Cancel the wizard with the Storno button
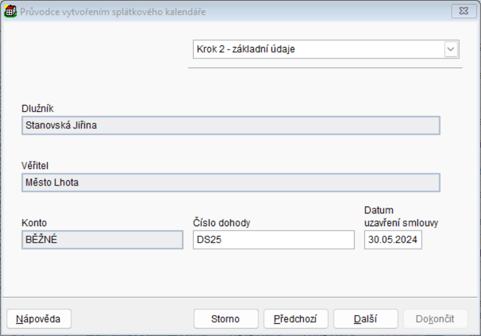Viewport: 481px width, 336px height. click(x=226, y=319)
